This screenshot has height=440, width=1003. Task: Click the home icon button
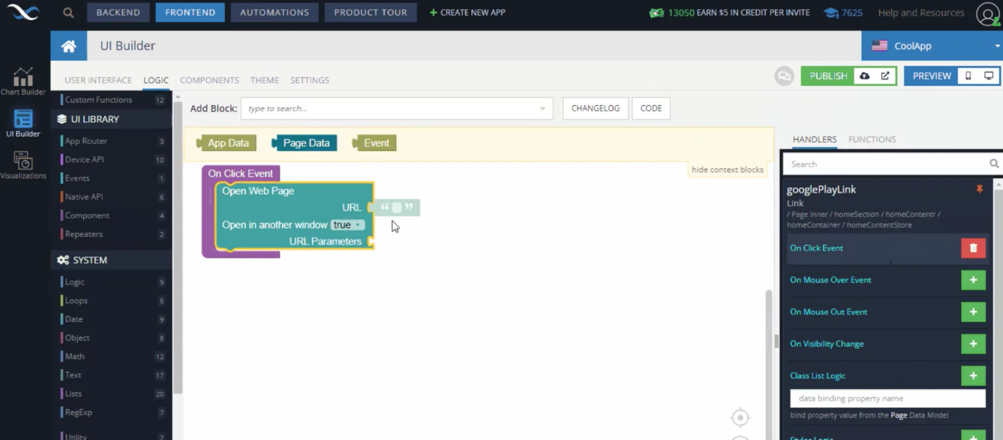(69, 46)
